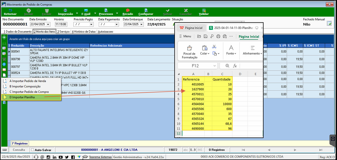Click the @ email icon in status bar

tap(42, 157)
